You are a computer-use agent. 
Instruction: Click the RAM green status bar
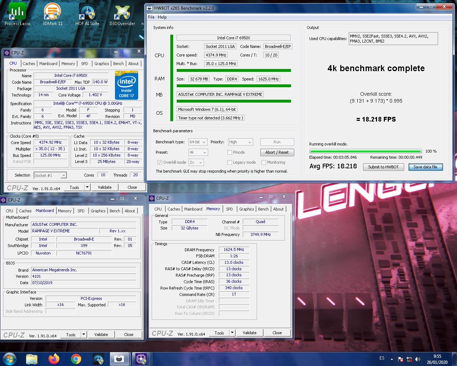[x=234, y=86]
